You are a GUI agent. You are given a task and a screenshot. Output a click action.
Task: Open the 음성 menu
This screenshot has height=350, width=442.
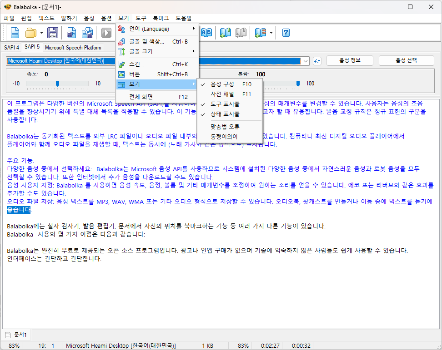click(x=89, y=18)
